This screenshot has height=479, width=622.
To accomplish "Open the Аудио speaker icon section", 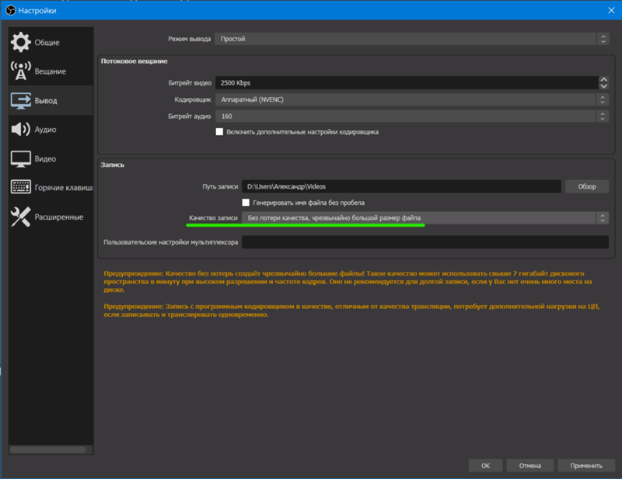I will pos(21,130).
